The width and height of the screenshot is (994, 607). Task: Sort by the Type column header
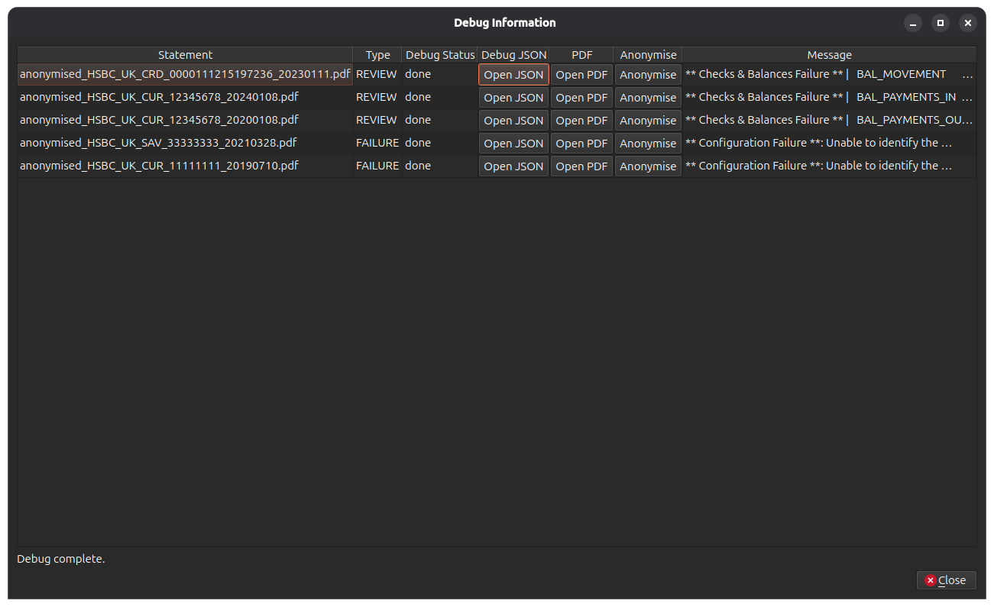click(377, 55)
